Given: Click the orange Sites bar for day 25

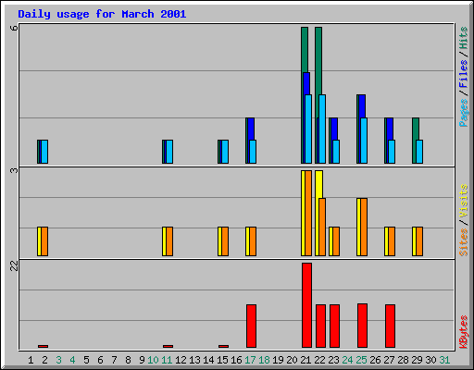Looking at the screenshot, I should click(364, 227).
